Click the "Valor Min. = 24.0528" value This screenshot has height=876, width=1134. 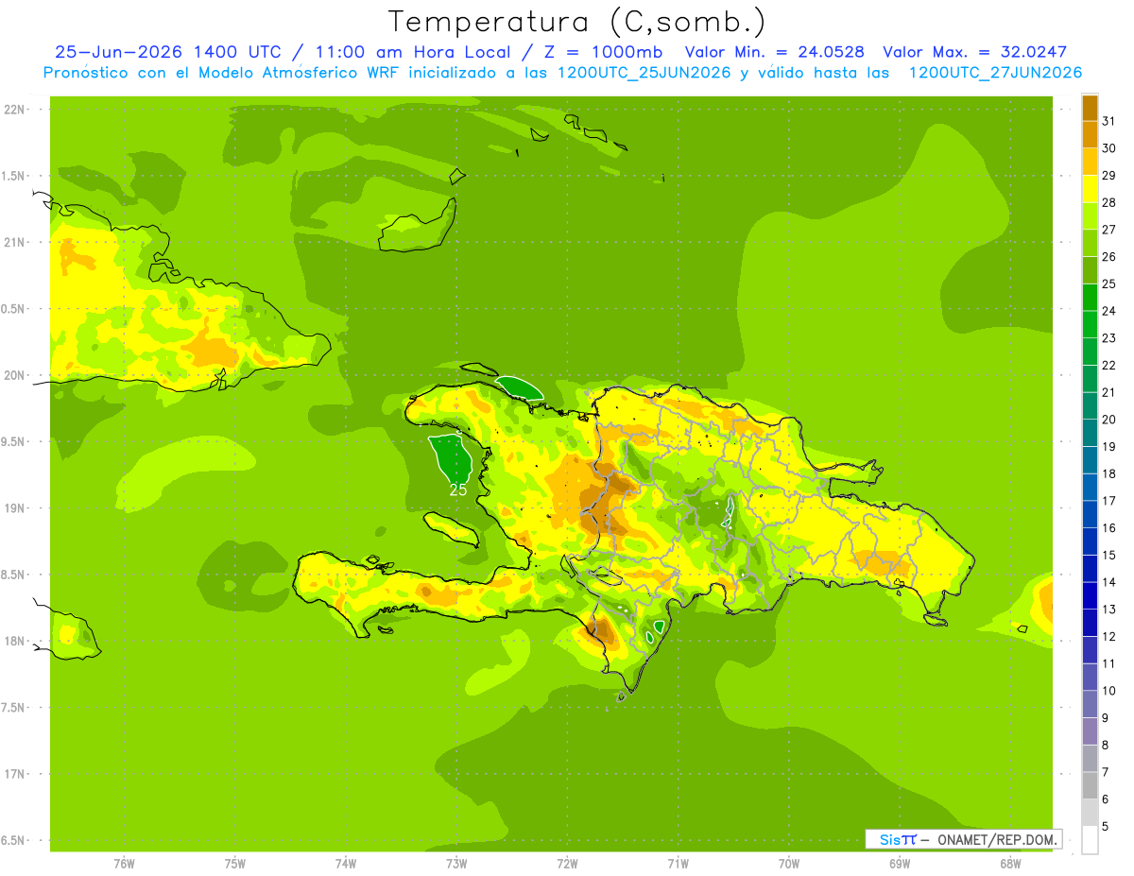[x=775, y=52]
